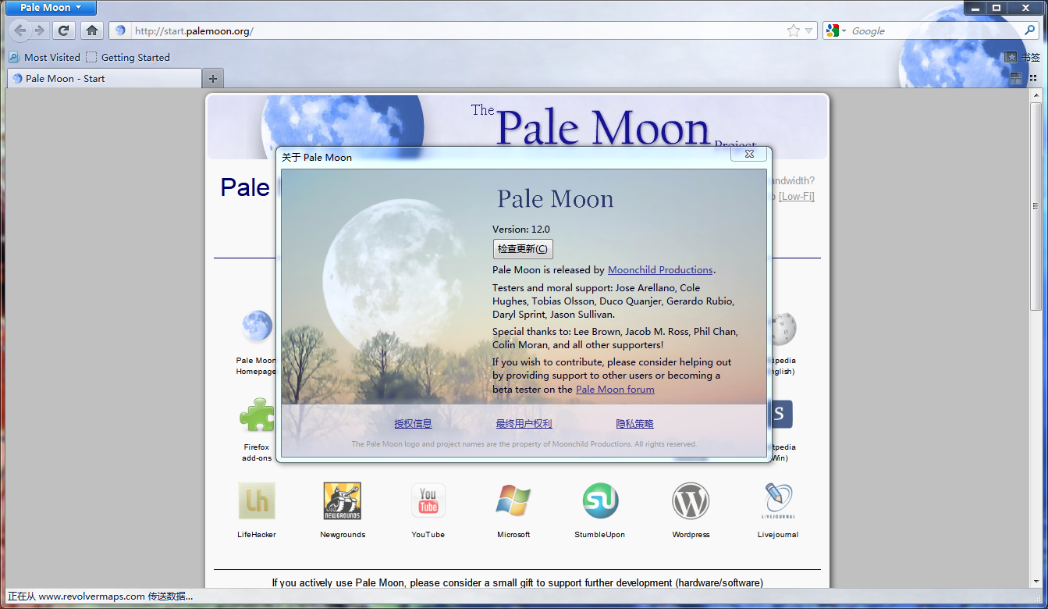Open the bookmarks menu button at right

click(1022, 57)
